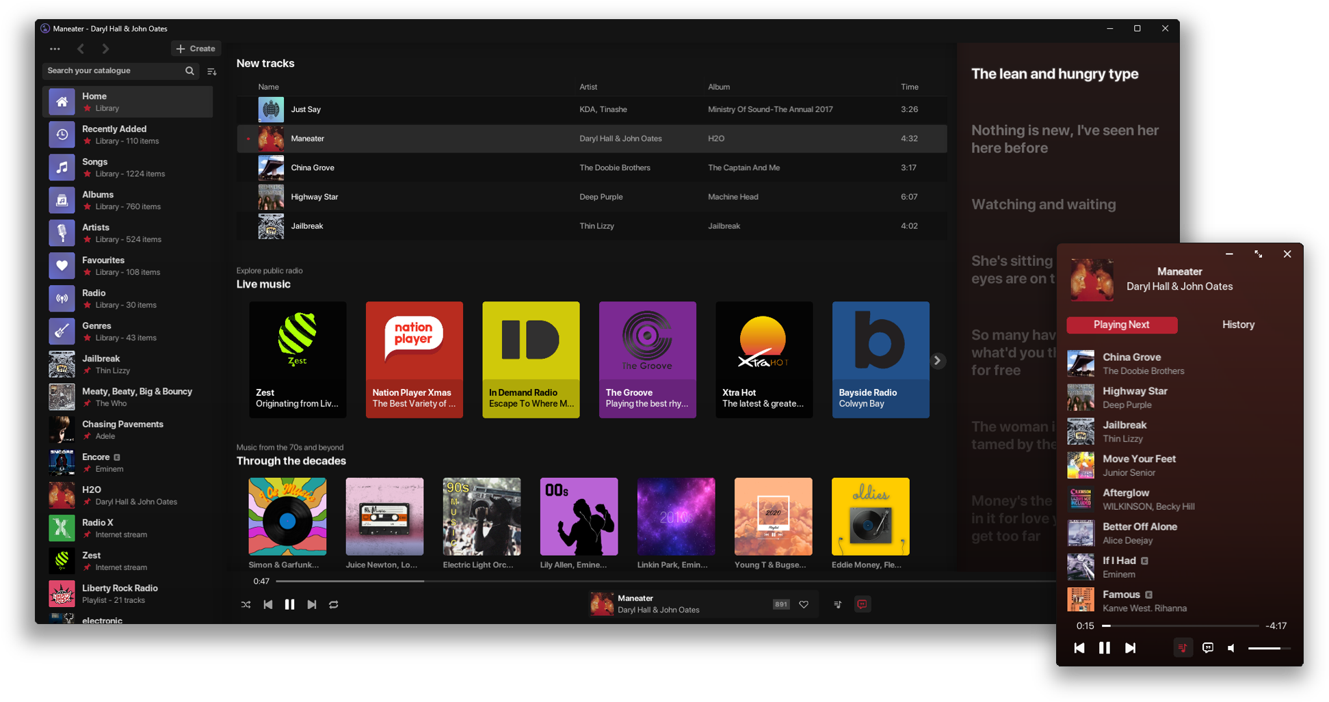Sort tracks by the Artist column
Viewport: 1329px width, 702px height.
[588, 87]
